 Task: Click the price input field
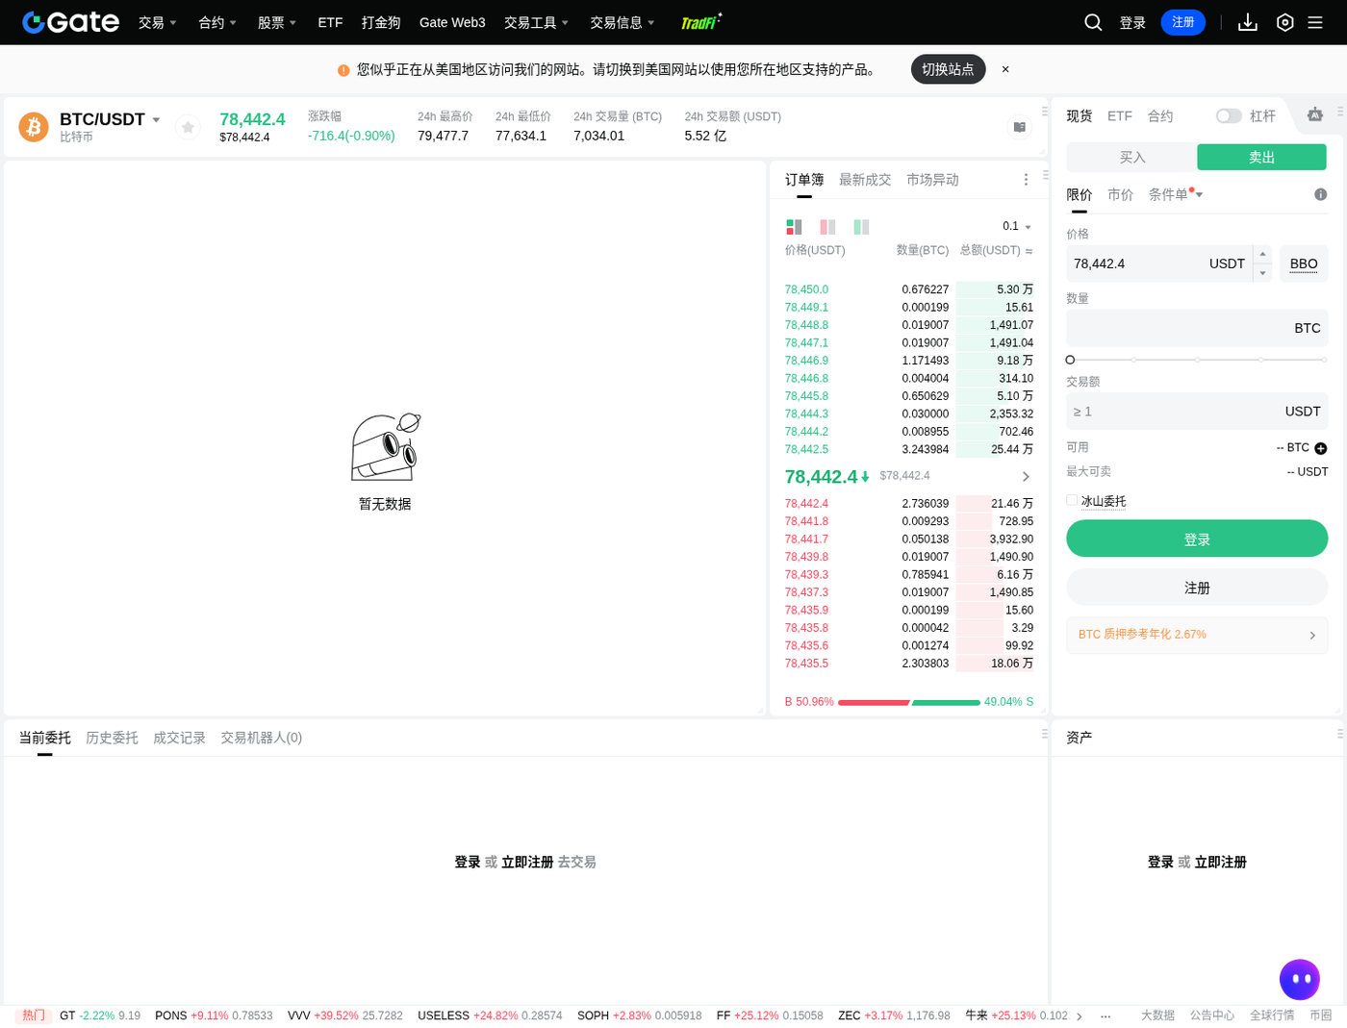point(1158,263)
